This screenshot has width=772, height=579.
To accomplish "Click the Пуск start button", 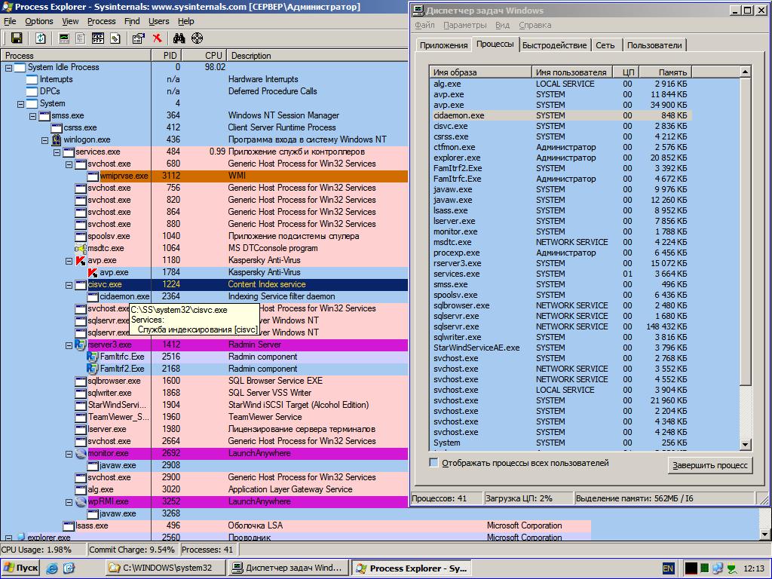I will pos(21,568).
